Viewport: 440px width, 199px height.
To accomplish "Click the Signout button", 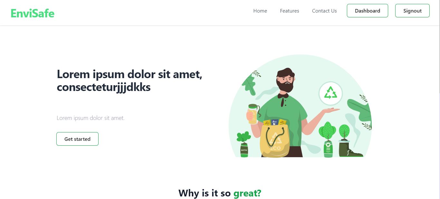I will click(412, 11).
